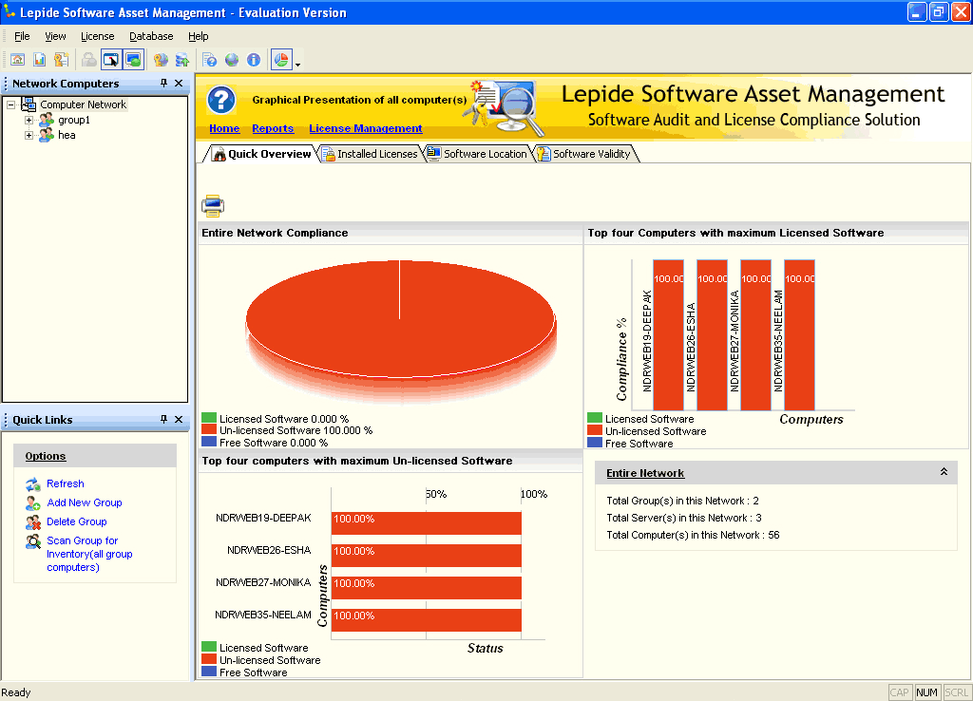The width and height of the screenshot is (973, 701).
Task: Toggle the monitor with green bubble toolbar button
Action: pyautogui.click(x=133, y=60)
